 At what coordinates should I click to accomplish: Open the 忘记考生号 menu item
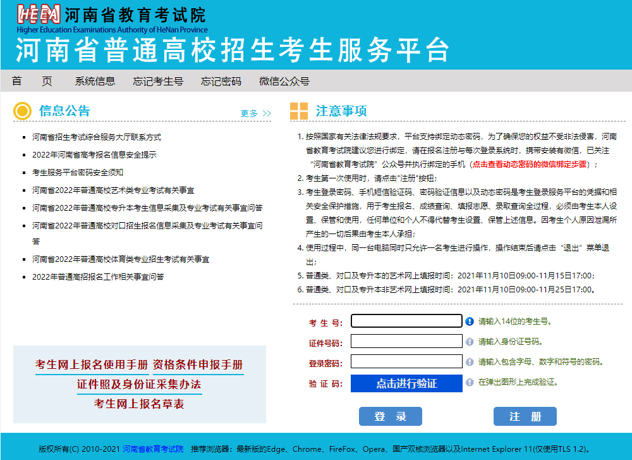tap(158, 81)
